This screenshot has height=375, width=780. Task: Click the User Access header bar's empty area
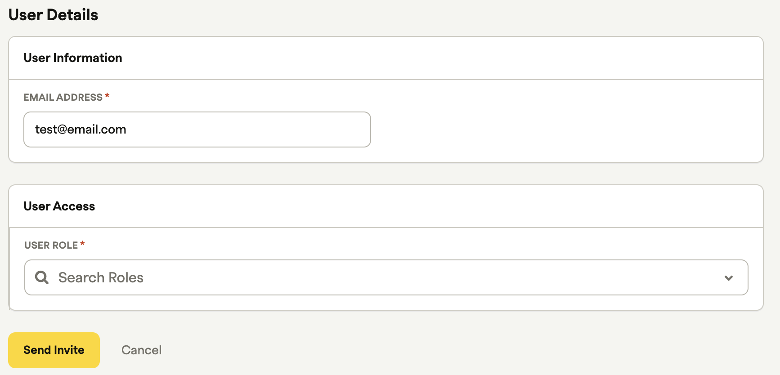(x=427, y=206)
